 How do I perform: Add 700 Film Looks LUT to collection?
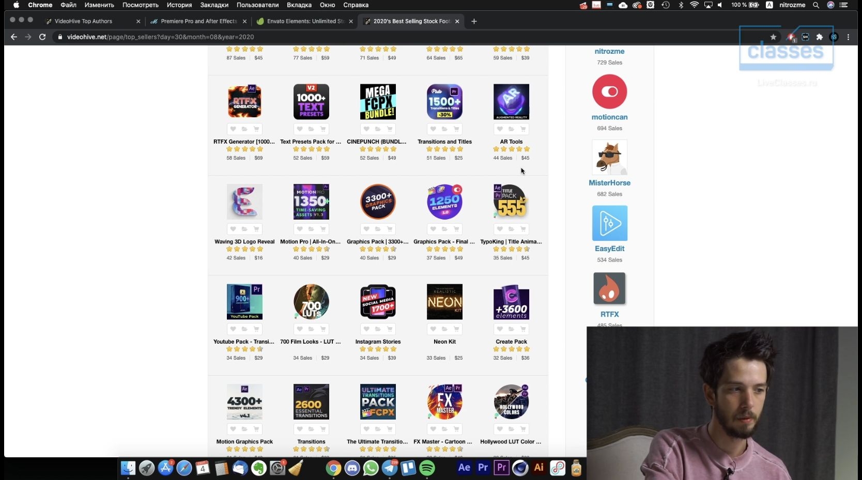[311, 329]
